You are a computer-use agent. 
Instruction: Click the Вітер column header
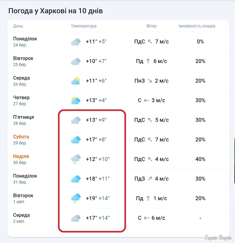click(x=151, y=26)
